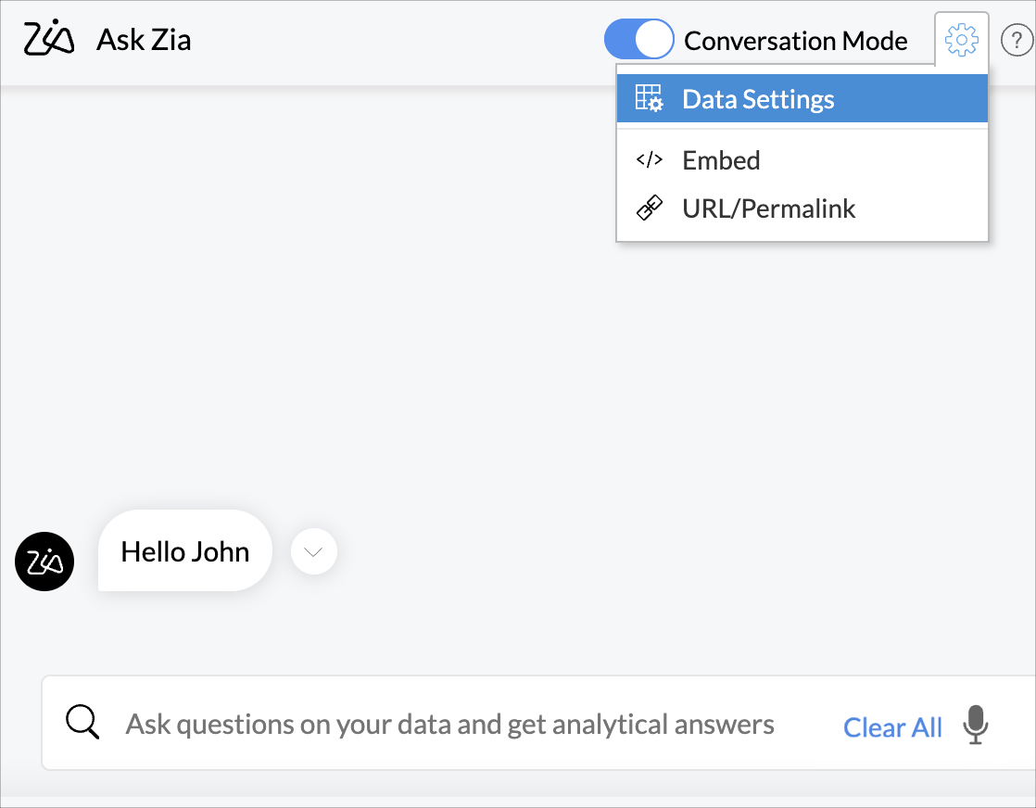Click the magnifier search icon

point(82,723)
